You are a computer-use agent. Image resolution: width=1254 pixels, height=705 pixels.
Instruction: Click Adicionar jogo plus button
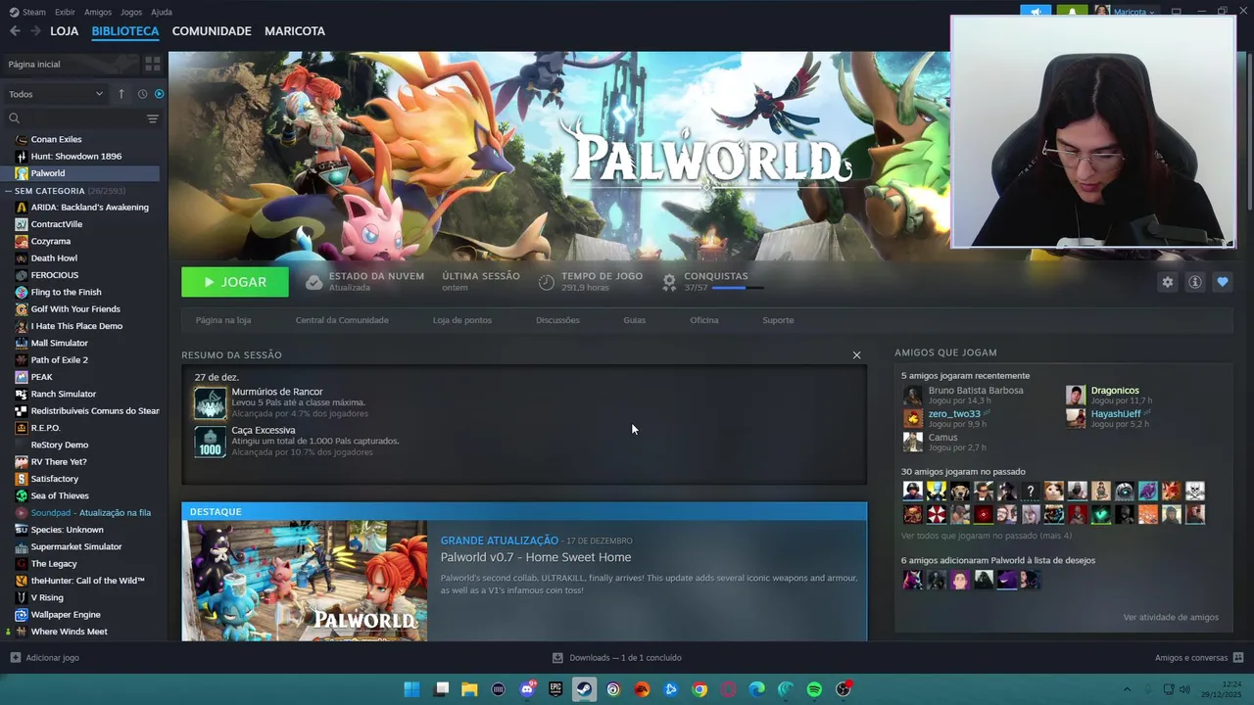[15, 658]
